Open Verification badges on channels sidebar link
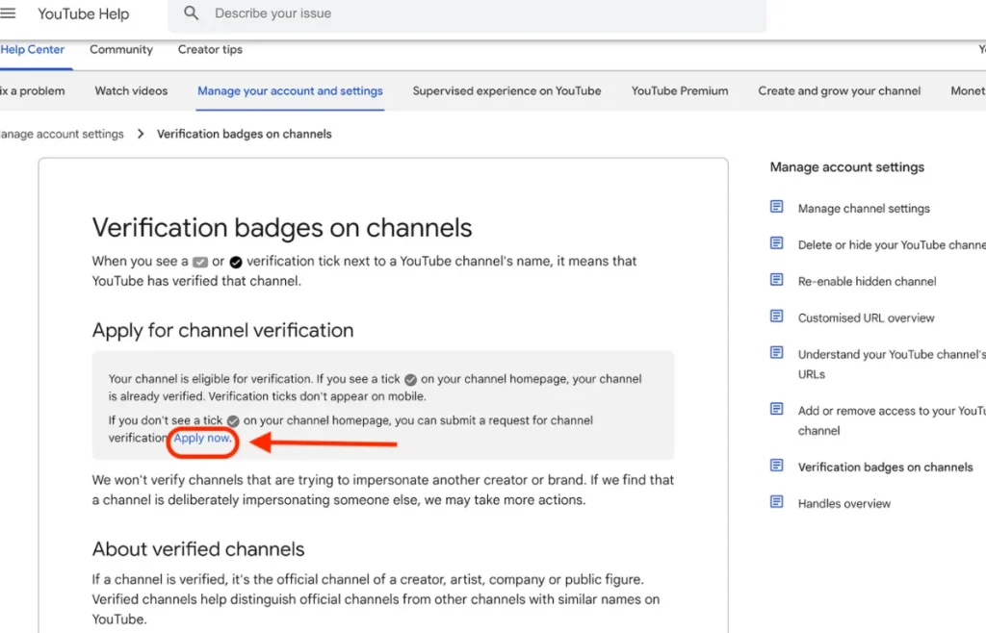This screenshot has height=633, width=986. pyautogui.click(x=886, y=468)
